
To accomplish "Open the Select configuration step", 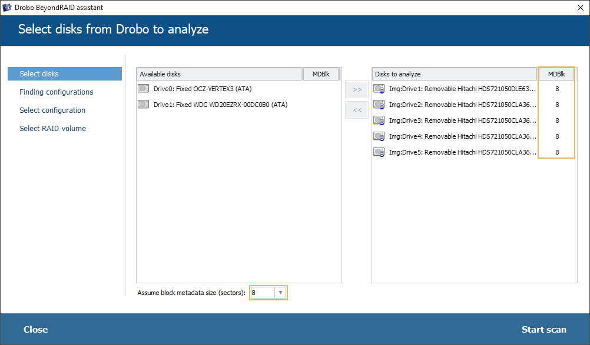I will coord(52,110).
